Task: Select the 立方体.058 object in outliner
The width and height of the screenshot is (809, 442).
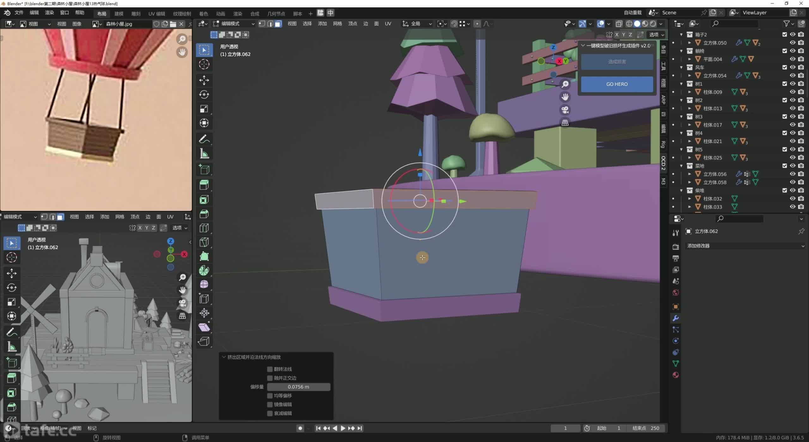Action: 715,182
